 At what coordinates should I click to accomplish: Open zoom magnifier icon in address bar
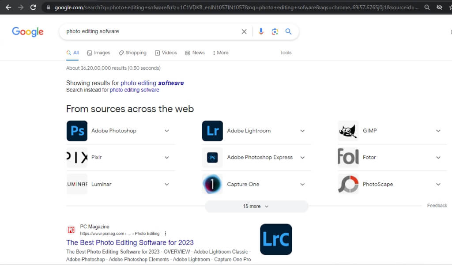click(x=427, y=7)
